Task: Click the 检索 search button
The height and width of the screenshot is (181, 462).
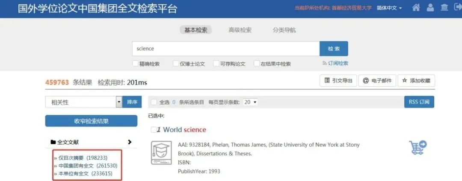Action: tap(334, 49)
